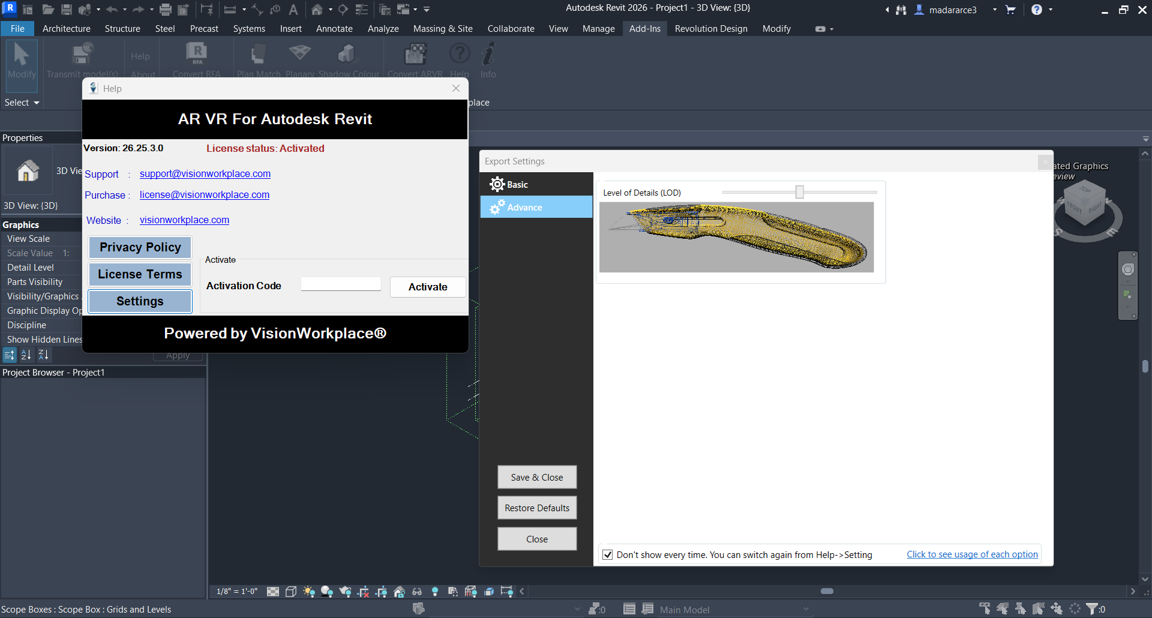Toggle Sun Path icon in view bar
Viewport: 1152px width, 618px height.
tap(309, 592)
